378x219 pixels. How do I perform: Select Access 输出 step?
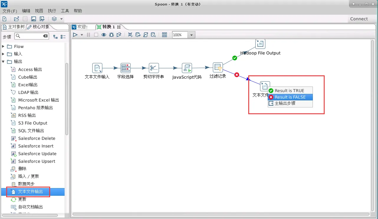pyautogui.click(x=30, y=69)
